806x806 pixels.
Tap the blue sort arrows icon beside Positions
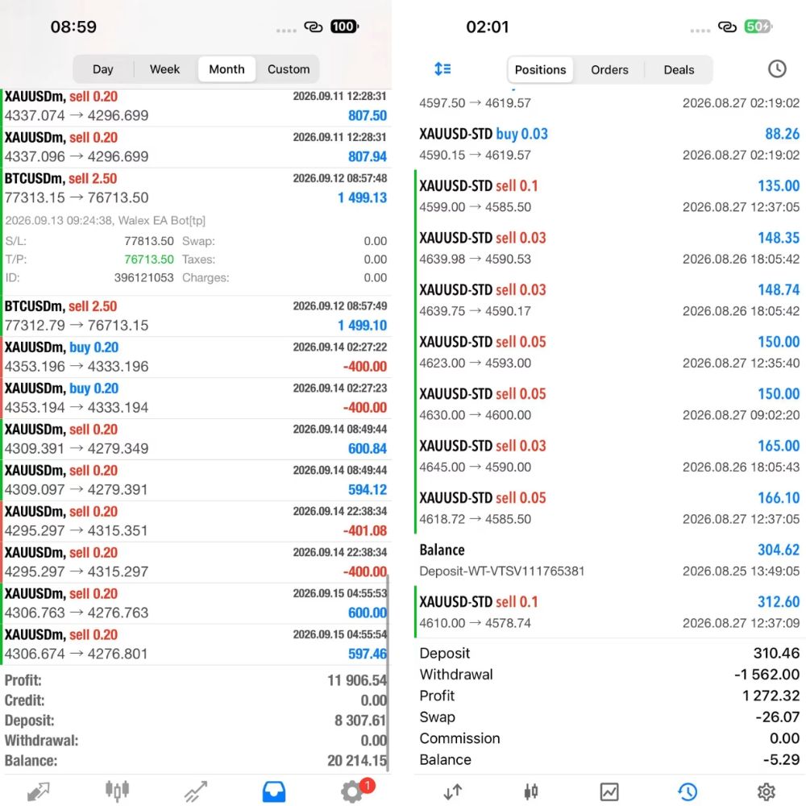(x=442, y=69)
